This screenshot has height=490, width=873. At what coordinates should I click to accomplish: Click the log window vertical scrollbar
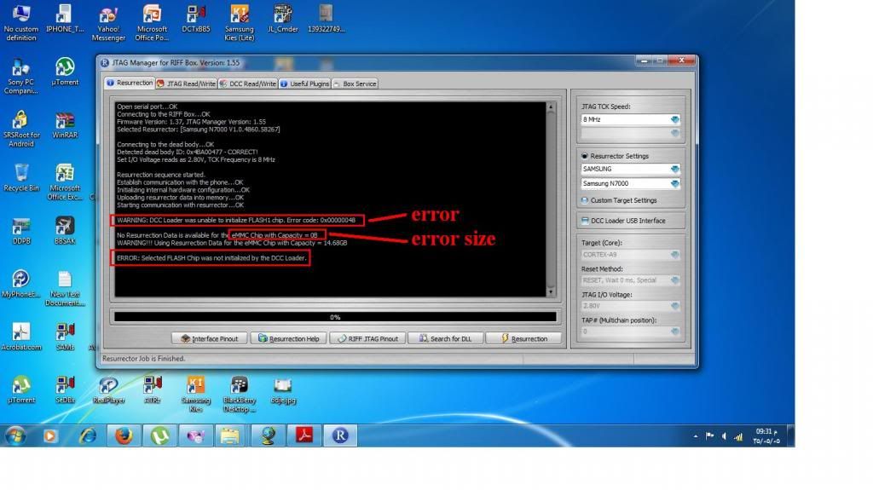[x=551, y=196]
